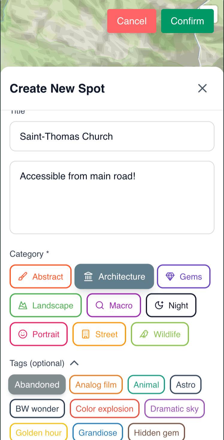Click the paintbrush icon on Abstract
The width and height of the screenshot is (224, 440).
click(22, 276)
